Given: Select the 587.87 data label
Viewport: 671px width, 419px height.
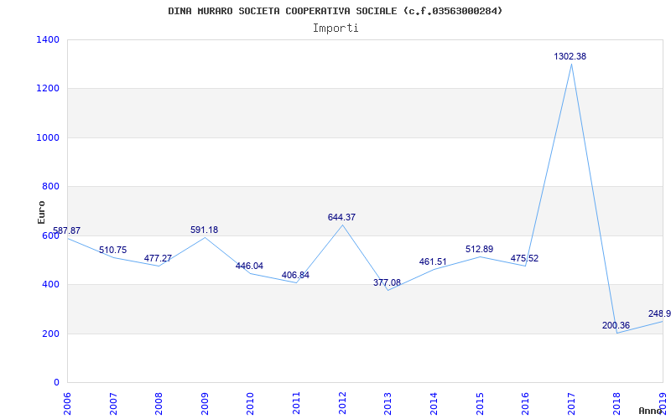Looking at the screenshot, I should point(66,231).
